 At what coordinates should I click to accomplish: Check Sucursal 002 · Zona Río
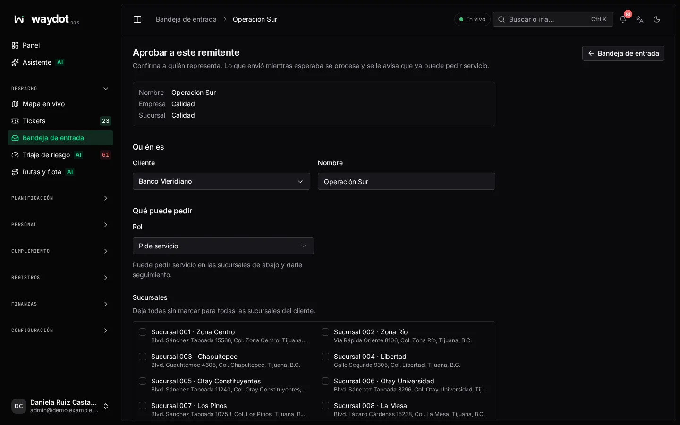325,332
